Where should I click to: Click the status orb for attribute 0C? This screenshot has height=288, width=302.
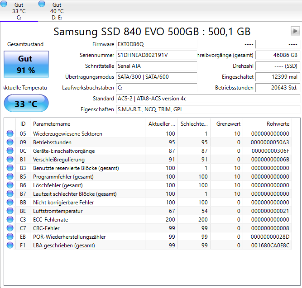click(10, 151)
